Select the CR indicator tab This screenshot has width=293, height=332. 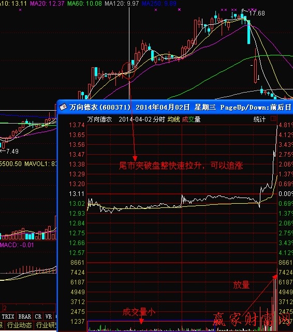point(38,316)
